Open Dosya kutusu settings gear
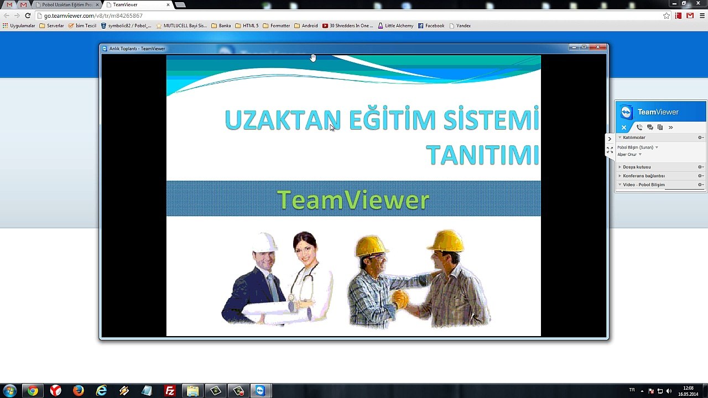The height and width of the screenshot is (398, 708). pyautogui.click(x=700, y=167)
